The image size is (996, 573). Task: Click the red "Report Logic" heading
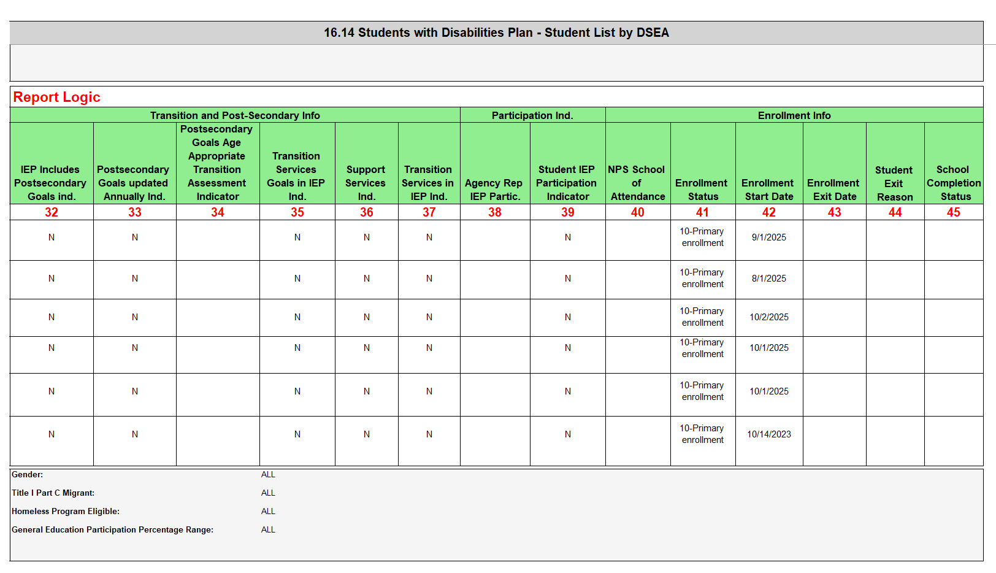pyautogui.click(x=56, y=97)
